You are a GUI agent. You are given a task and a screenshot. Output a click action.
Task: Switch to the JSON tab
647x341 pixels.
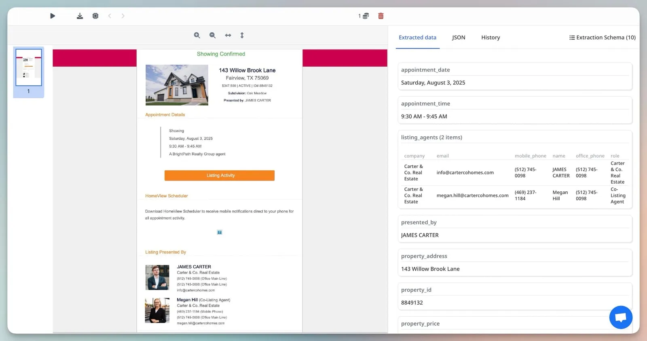point(459,38)
